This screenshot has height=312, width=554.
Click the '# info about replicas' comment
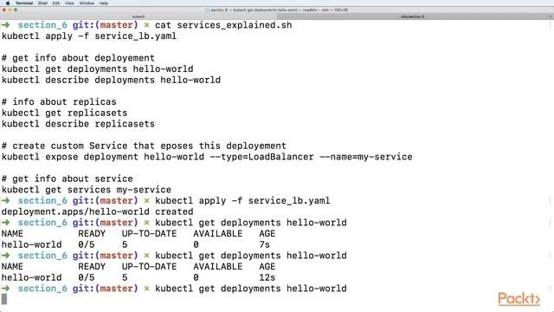pyautogui.click(x=59, y=102)
